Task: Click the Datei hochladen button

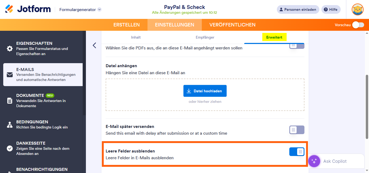Action: 205,91
